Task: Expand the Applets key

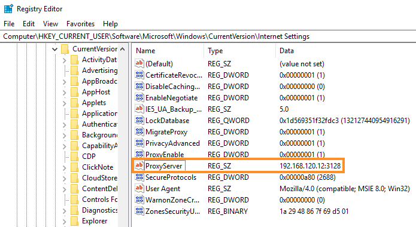Action: (65, 103)
